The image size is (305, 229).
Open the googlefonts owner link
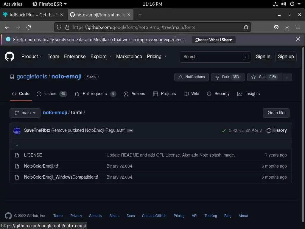(x=32, y=77)
